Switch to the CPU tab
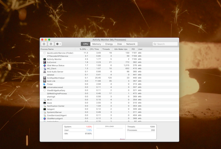The image size is (221, 149). click(86, 44)
